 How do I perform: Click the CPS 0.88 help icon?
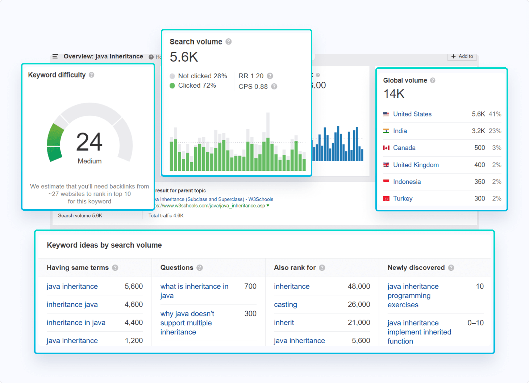click(x=274, y=87)
